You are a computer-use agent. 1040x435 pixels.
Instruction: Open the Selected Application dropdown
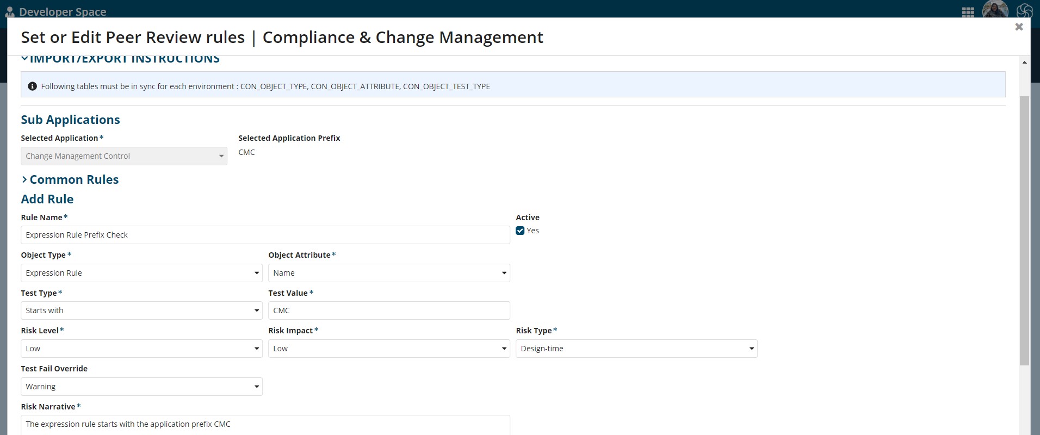(124, 156)
